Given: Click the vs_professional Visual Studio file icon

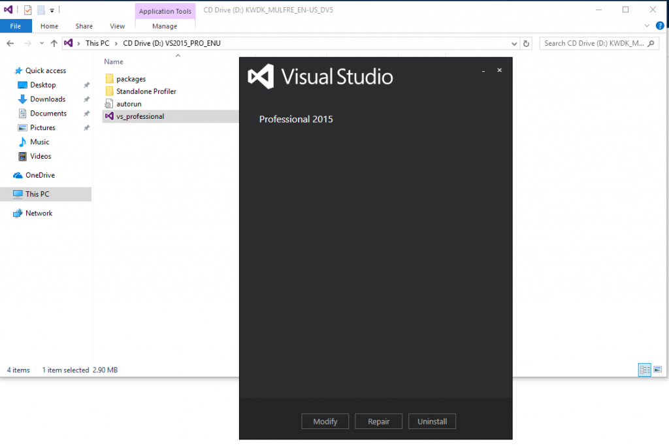Looking at the screenshot, I should click(x=109, y=116).
